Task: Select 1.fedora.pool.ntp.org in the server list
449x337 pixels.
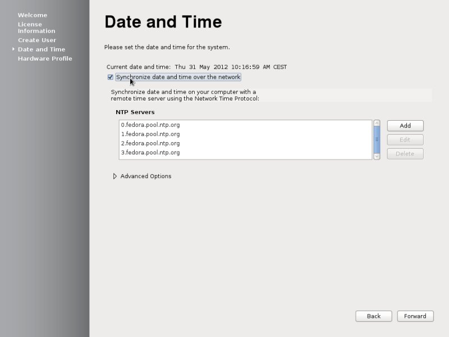Action: (245, 134)
